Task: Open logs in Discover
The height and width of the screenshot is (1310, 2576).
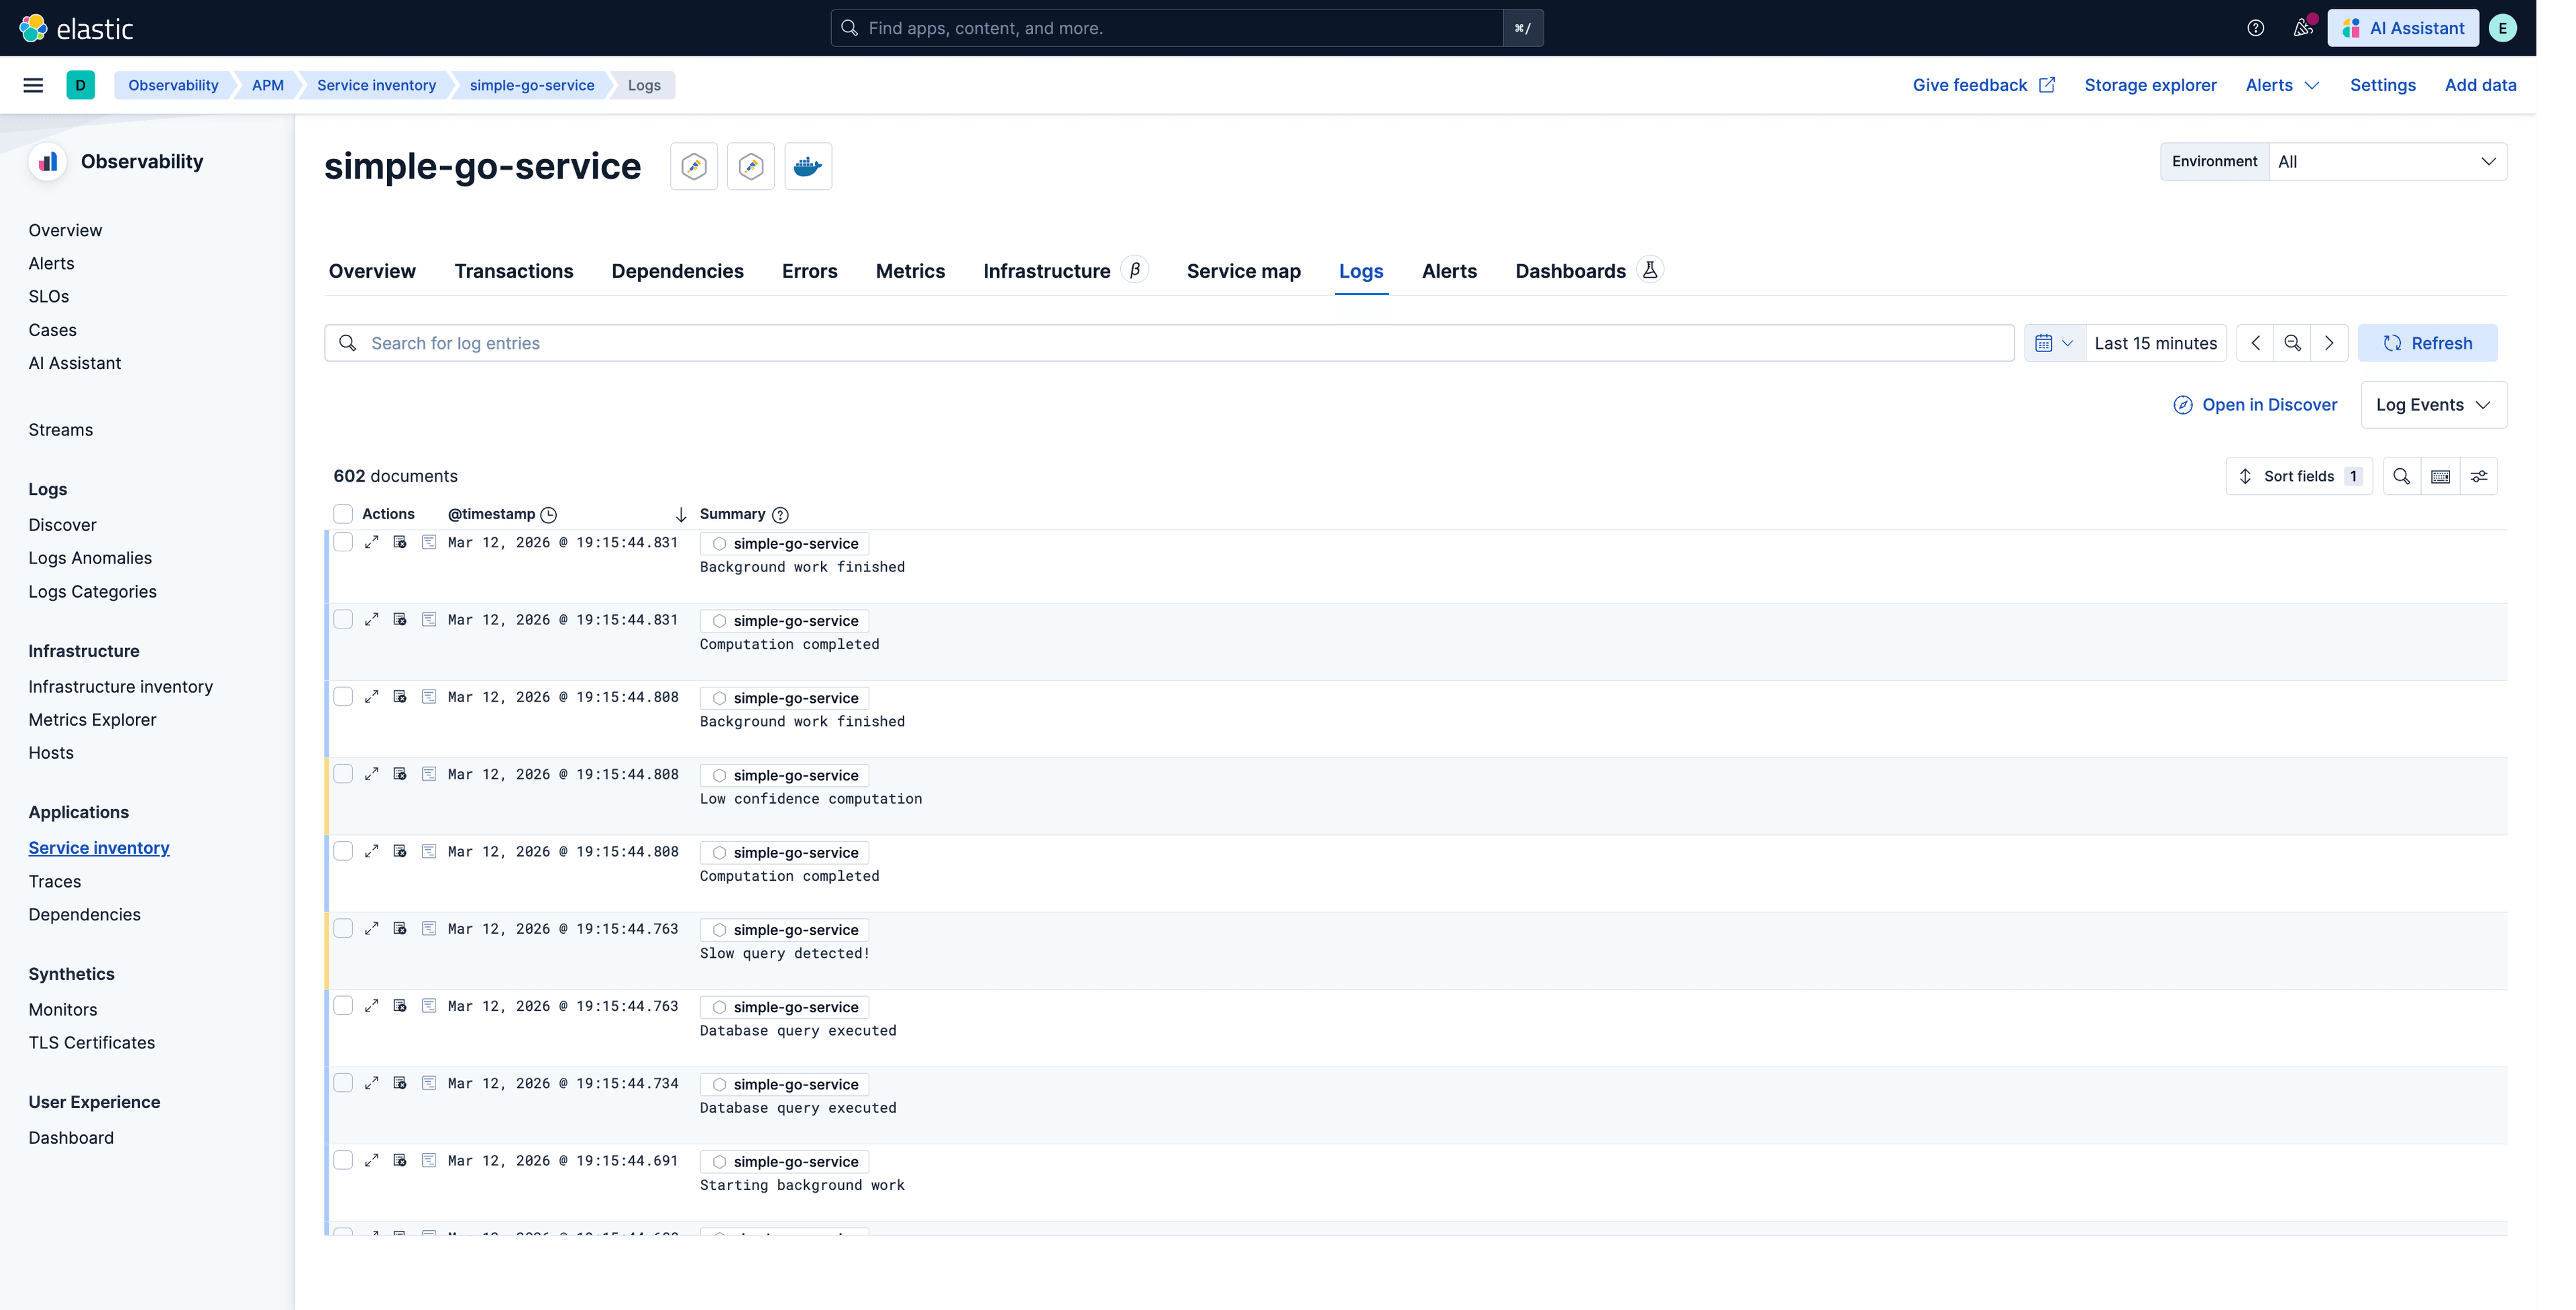Action: click(2254, 404)
